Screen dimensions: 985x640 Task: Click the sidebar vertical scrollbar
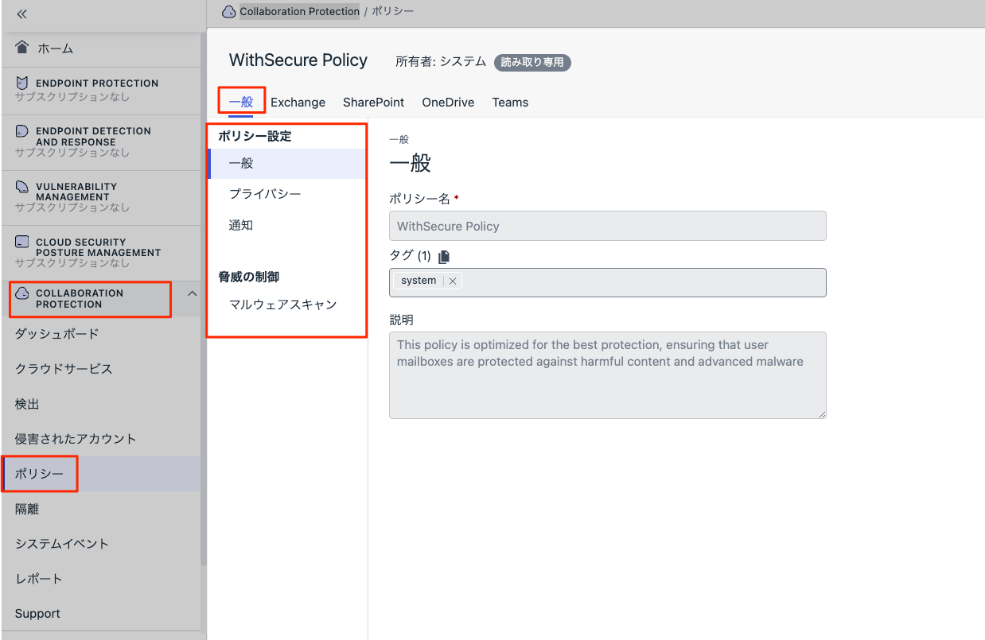(x=204, y=298)
